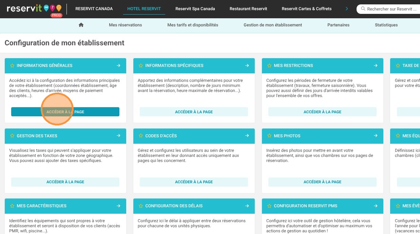Click the Codes d'Accès header arrow
This screenshot has height=234, width=420.
coord(247,136)
